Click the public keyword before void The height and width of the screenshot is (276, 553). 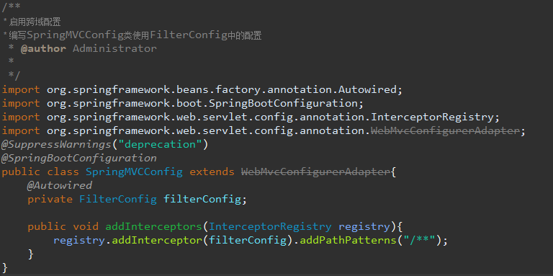47,226
